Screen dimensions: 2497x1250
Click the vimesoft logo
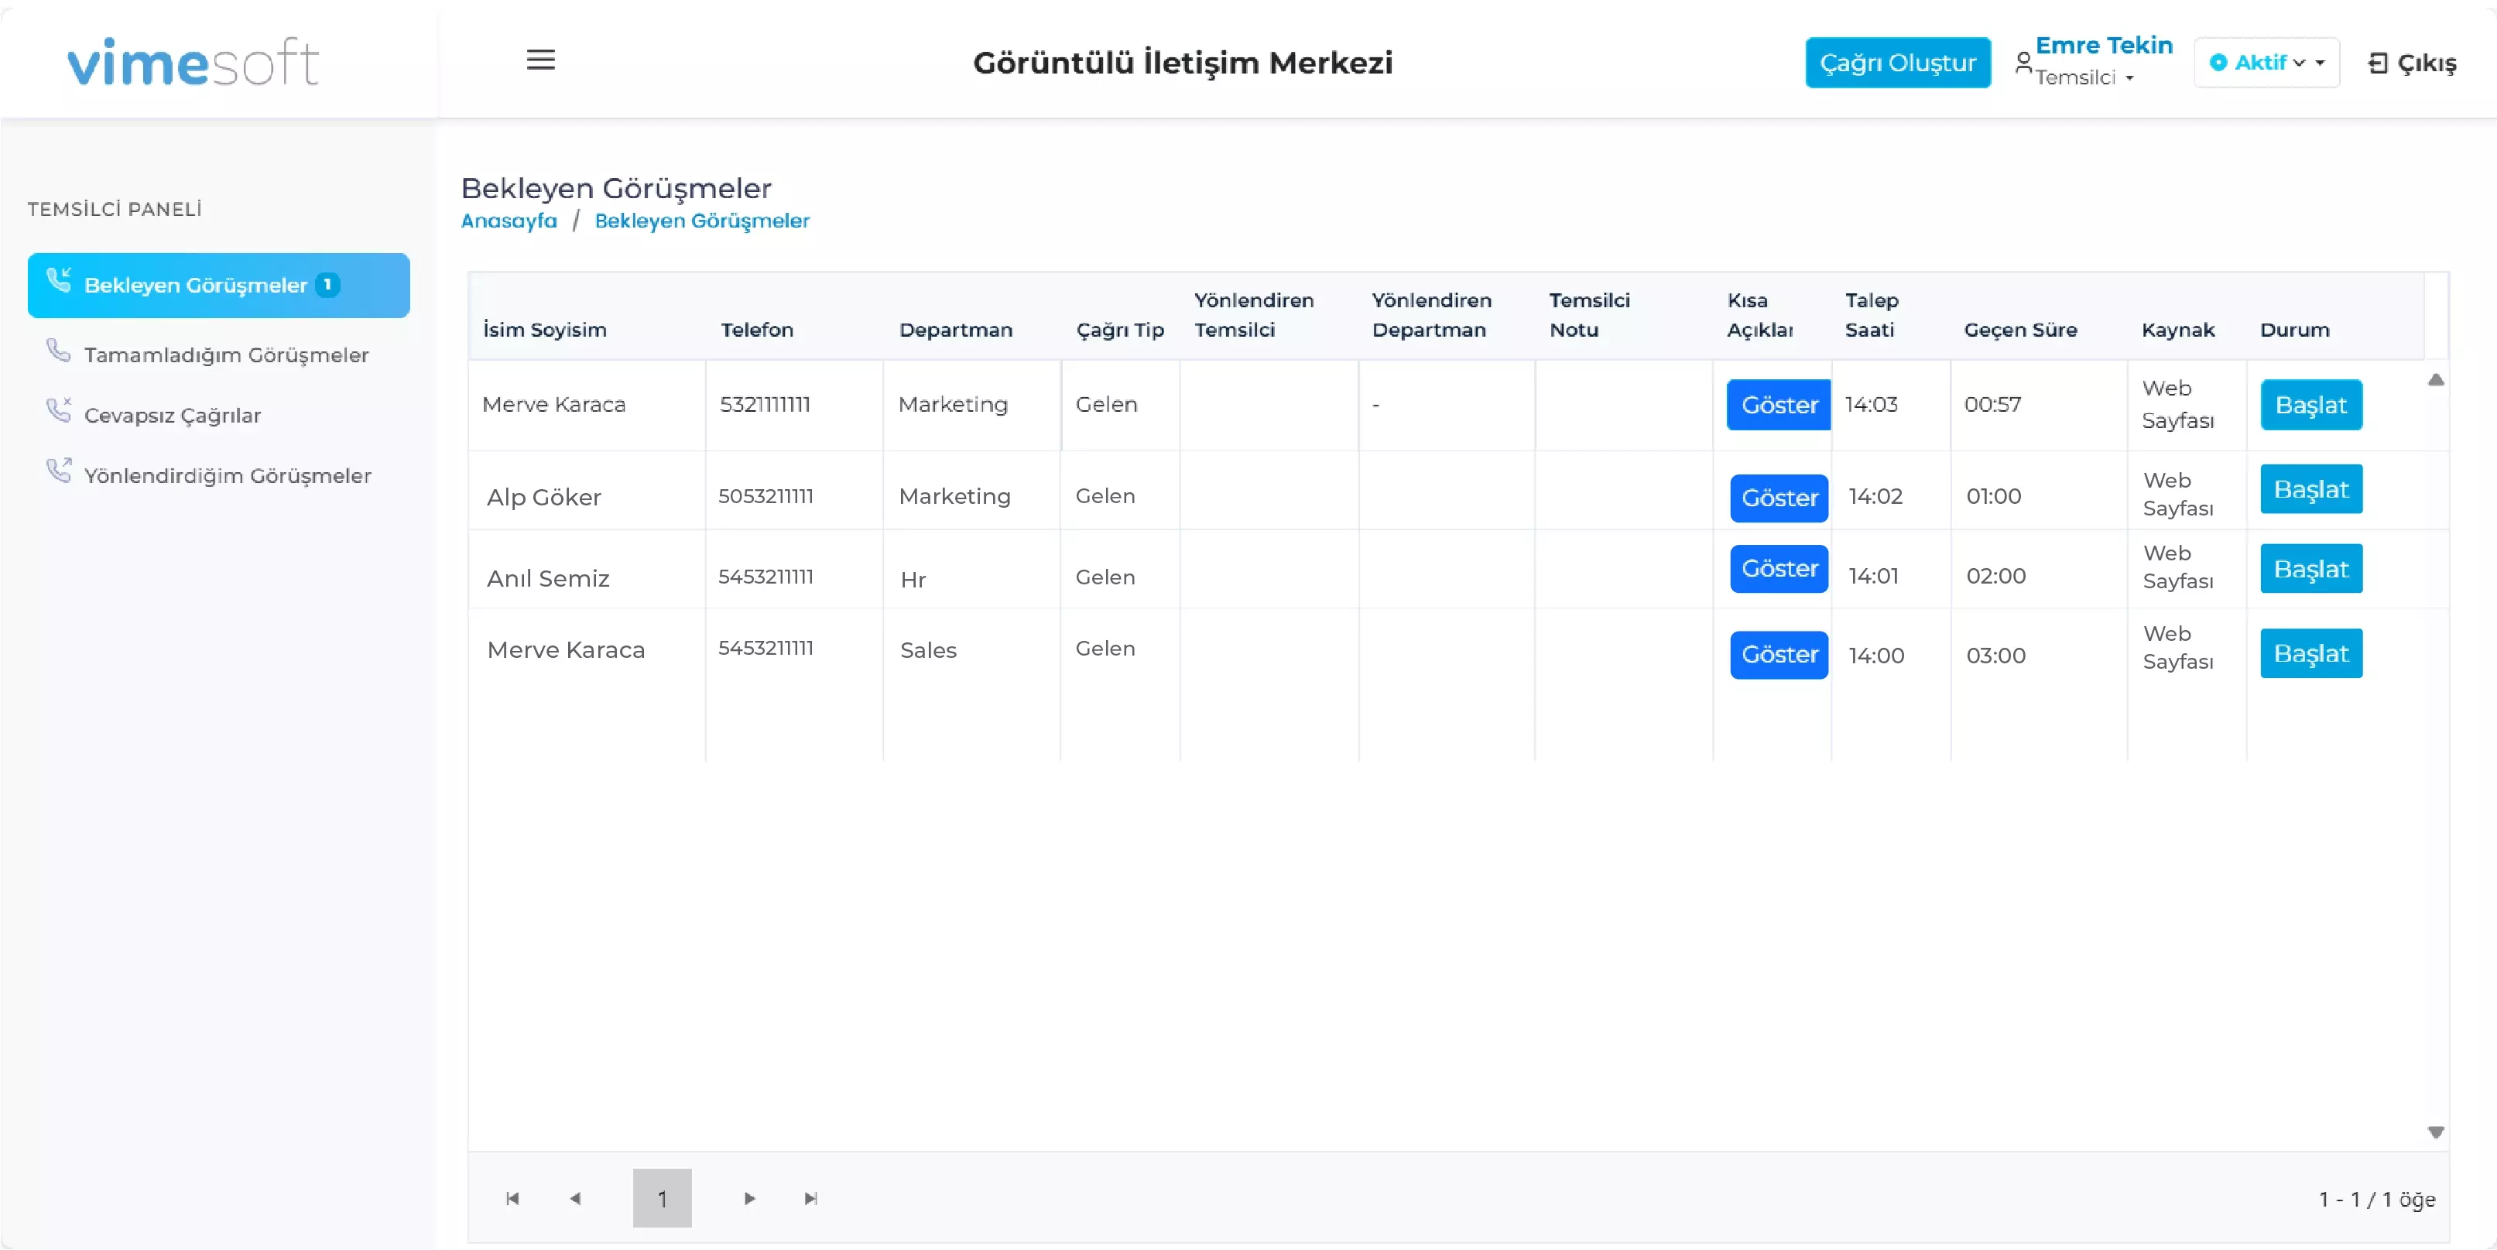coord(193,63)
